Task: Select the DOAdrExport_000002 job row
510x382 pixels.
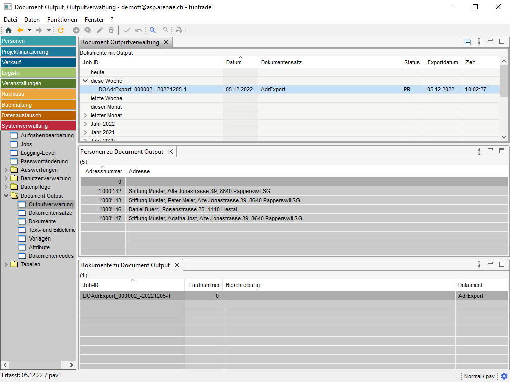Action: tap(142, 89)
